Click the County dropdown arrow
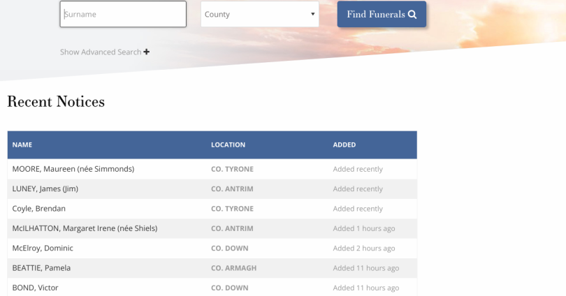The width and height of the screenshot is (566, 296). [x=312, y=14]
